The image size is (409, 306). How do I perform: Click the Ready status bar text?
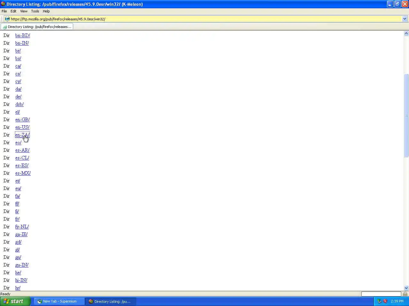[5, 294]
